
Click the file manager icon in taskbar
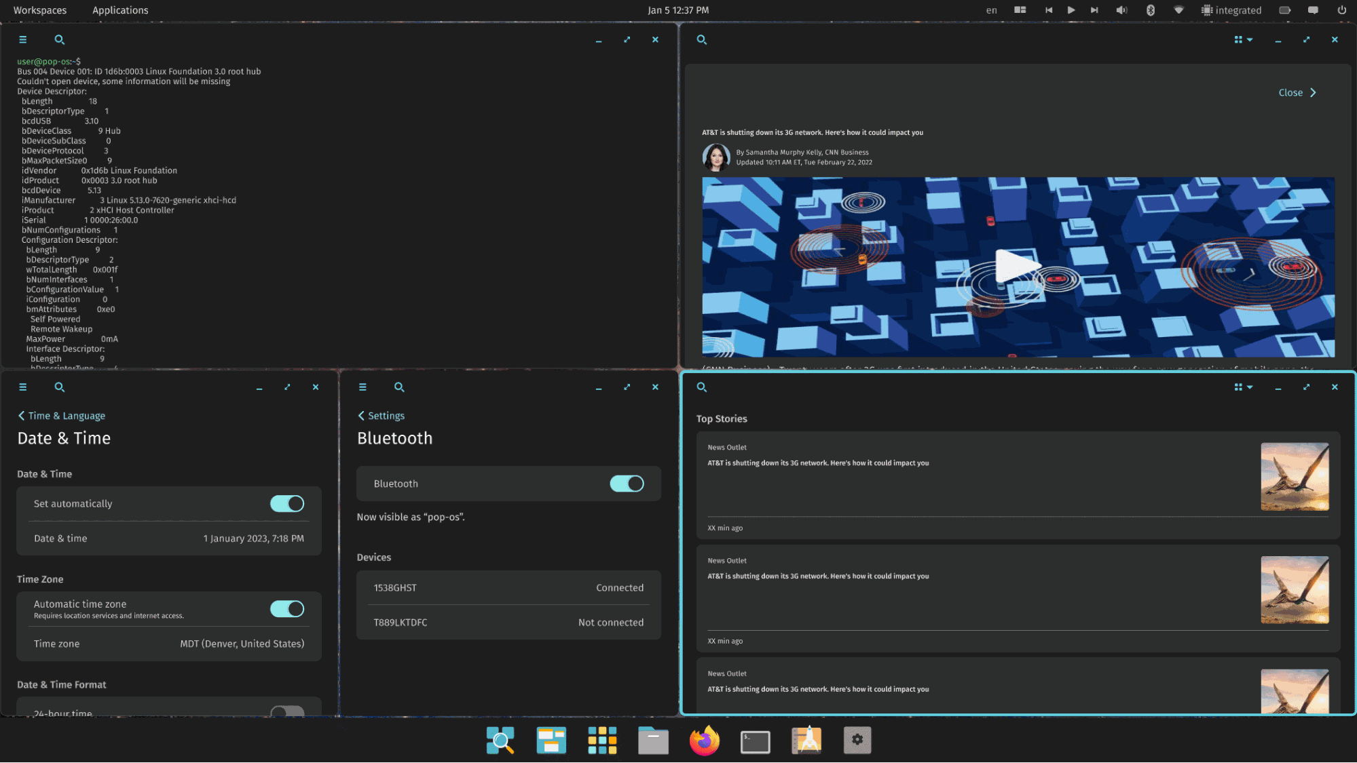[x=652, y=740]
